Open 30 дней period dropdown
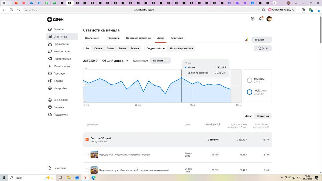322x181 pixels. click(261, 40)
